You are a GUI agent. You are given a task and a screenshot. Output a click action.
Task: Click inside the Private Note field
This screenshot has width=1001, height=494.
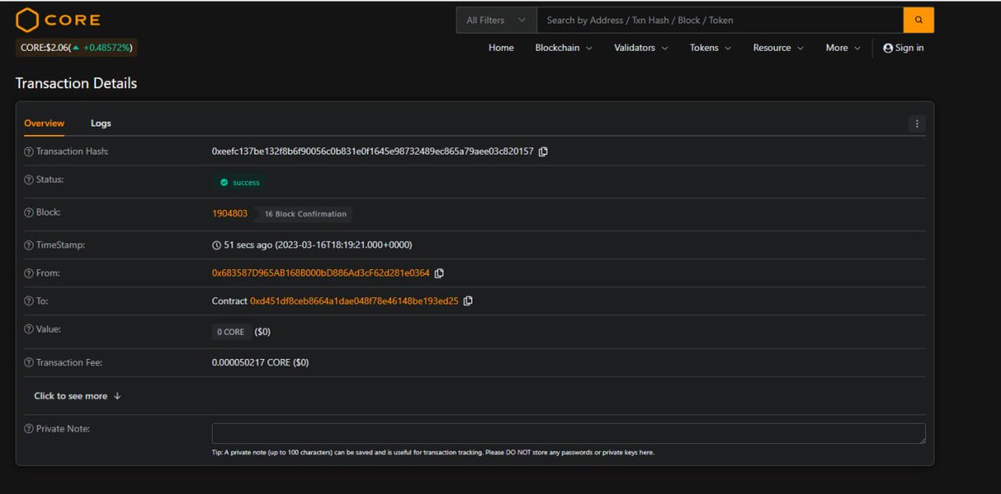point(567,433)
